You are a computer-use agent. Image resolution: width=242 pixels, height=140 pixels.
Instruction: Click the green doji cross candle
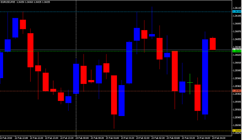click(190, 83)
